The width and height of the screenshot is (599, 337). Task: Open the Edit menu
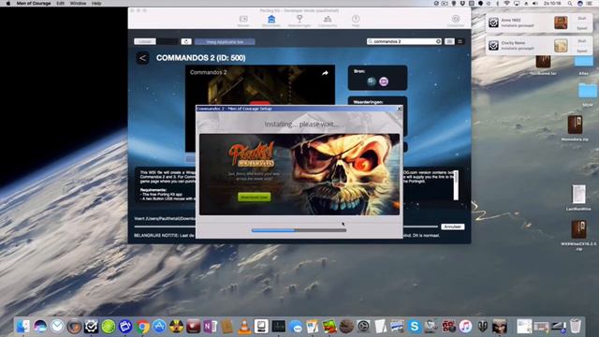[60, 3]
